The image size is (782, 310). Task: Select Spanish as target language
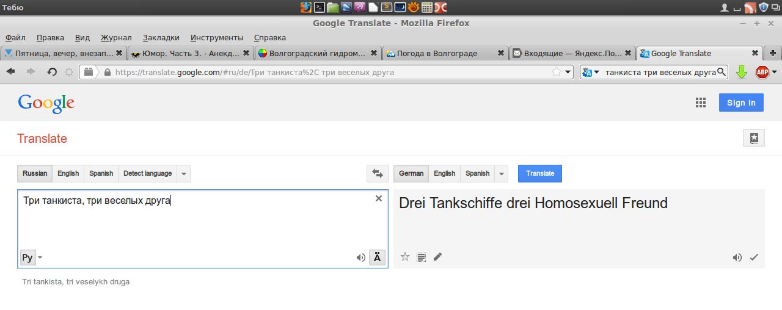[477, 173]
